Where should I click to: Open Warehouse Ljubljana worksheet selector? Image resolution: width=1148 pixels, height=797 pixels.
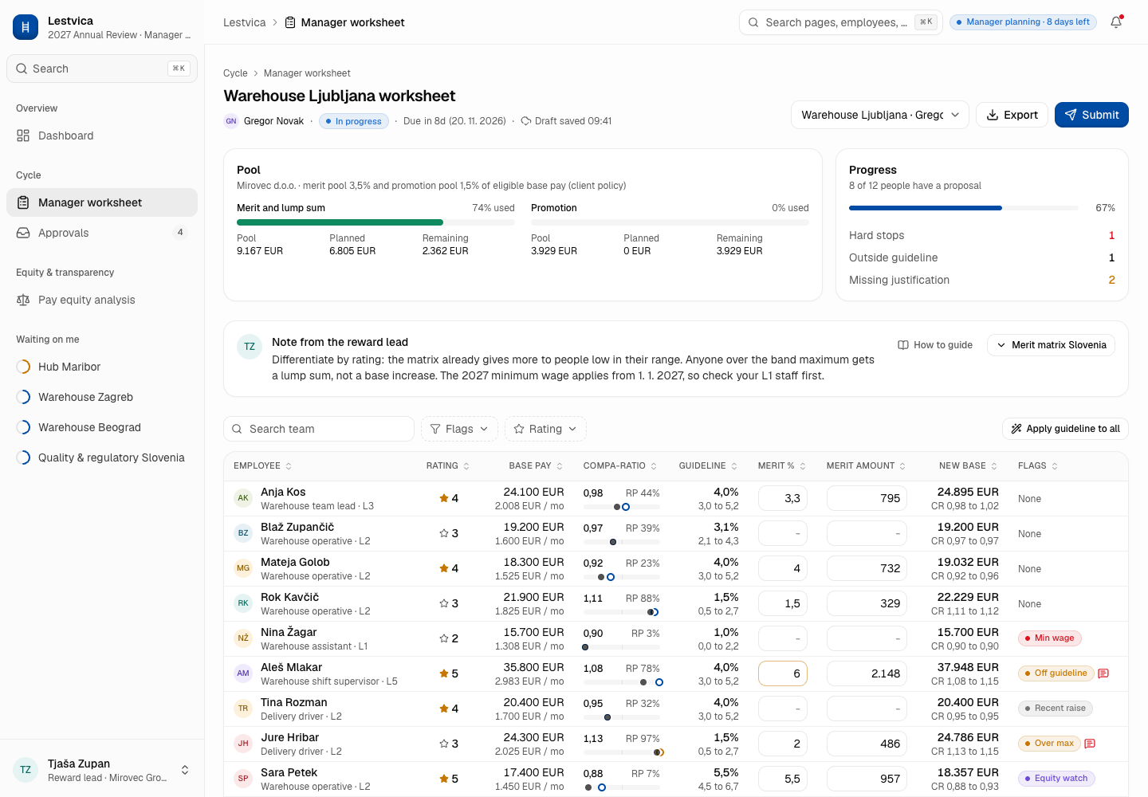click(880, 115)
